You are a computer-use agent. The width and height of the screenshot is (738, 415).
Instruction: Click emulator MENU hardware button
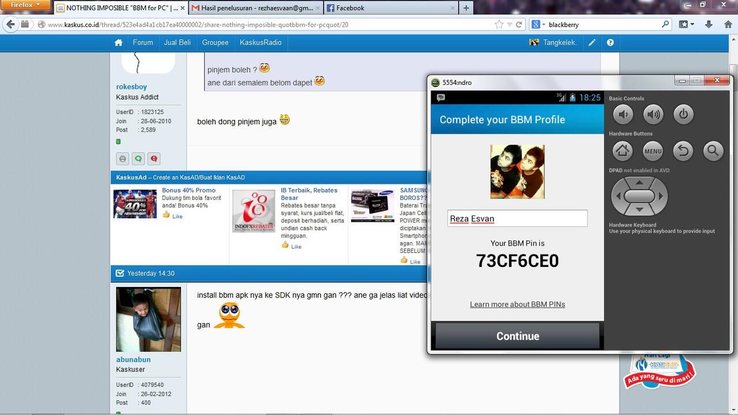pyautogui.click(x=653, y=151)
